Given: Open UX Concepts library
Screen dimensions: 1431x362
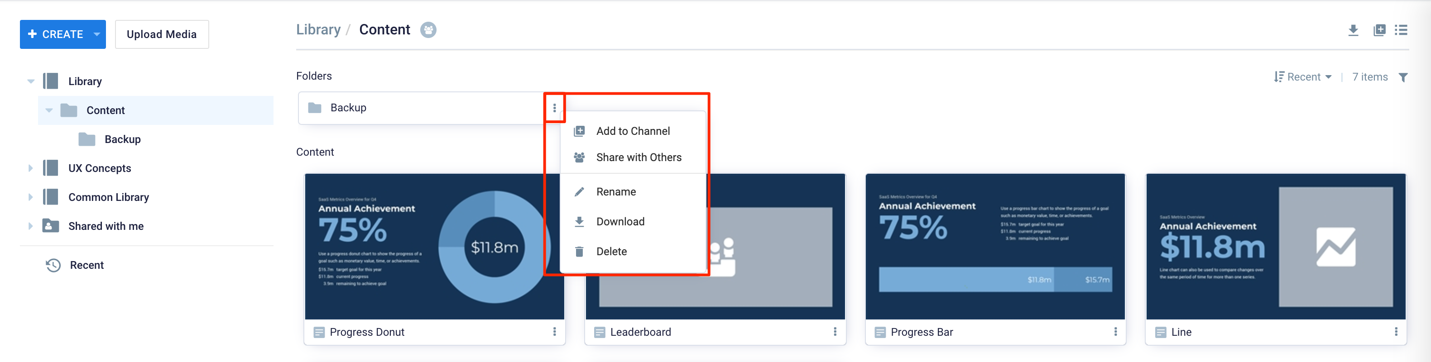Looking at the screenshot, I should coord(100,168).
